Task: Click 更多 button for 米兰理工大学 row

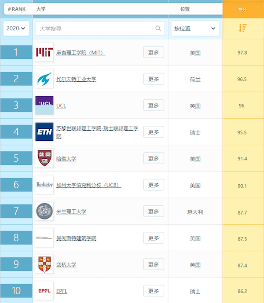Action: (x=154, y=211)
